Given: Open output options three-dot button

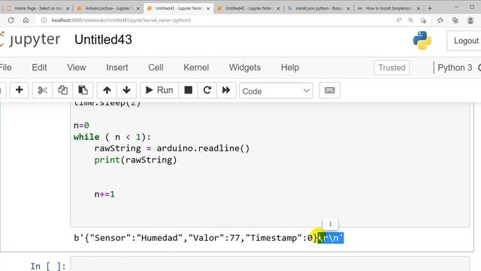Looking at the screenshot, I should (x=331, y=224).
